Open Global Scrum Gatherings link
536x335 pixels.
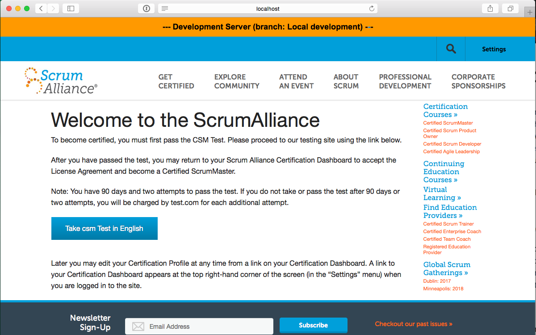point(447,268)
